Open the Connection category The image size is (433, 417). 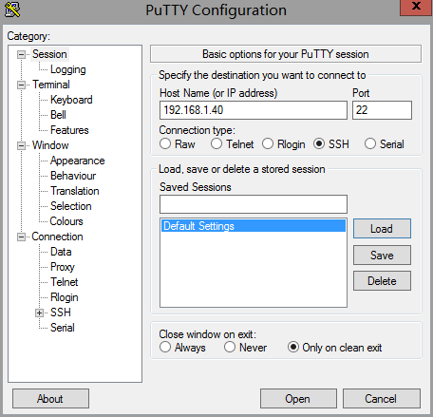point(57,237)
